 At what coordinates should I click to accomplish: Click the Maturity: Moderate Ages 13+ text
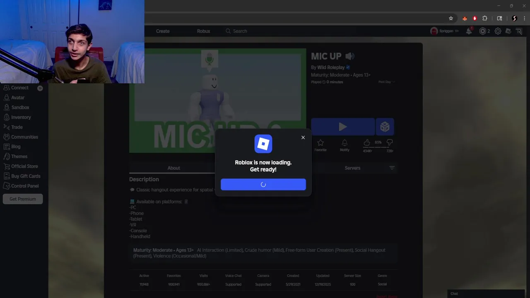tap(341, 75)
